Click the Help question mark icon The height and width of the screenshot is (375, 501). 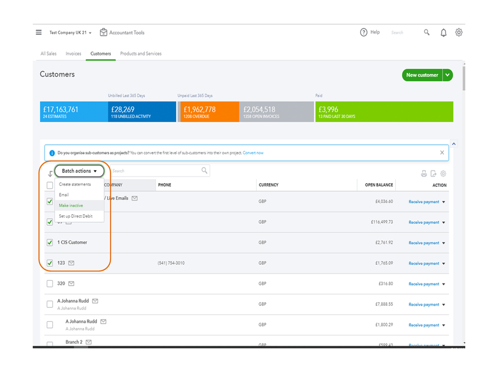364,32
